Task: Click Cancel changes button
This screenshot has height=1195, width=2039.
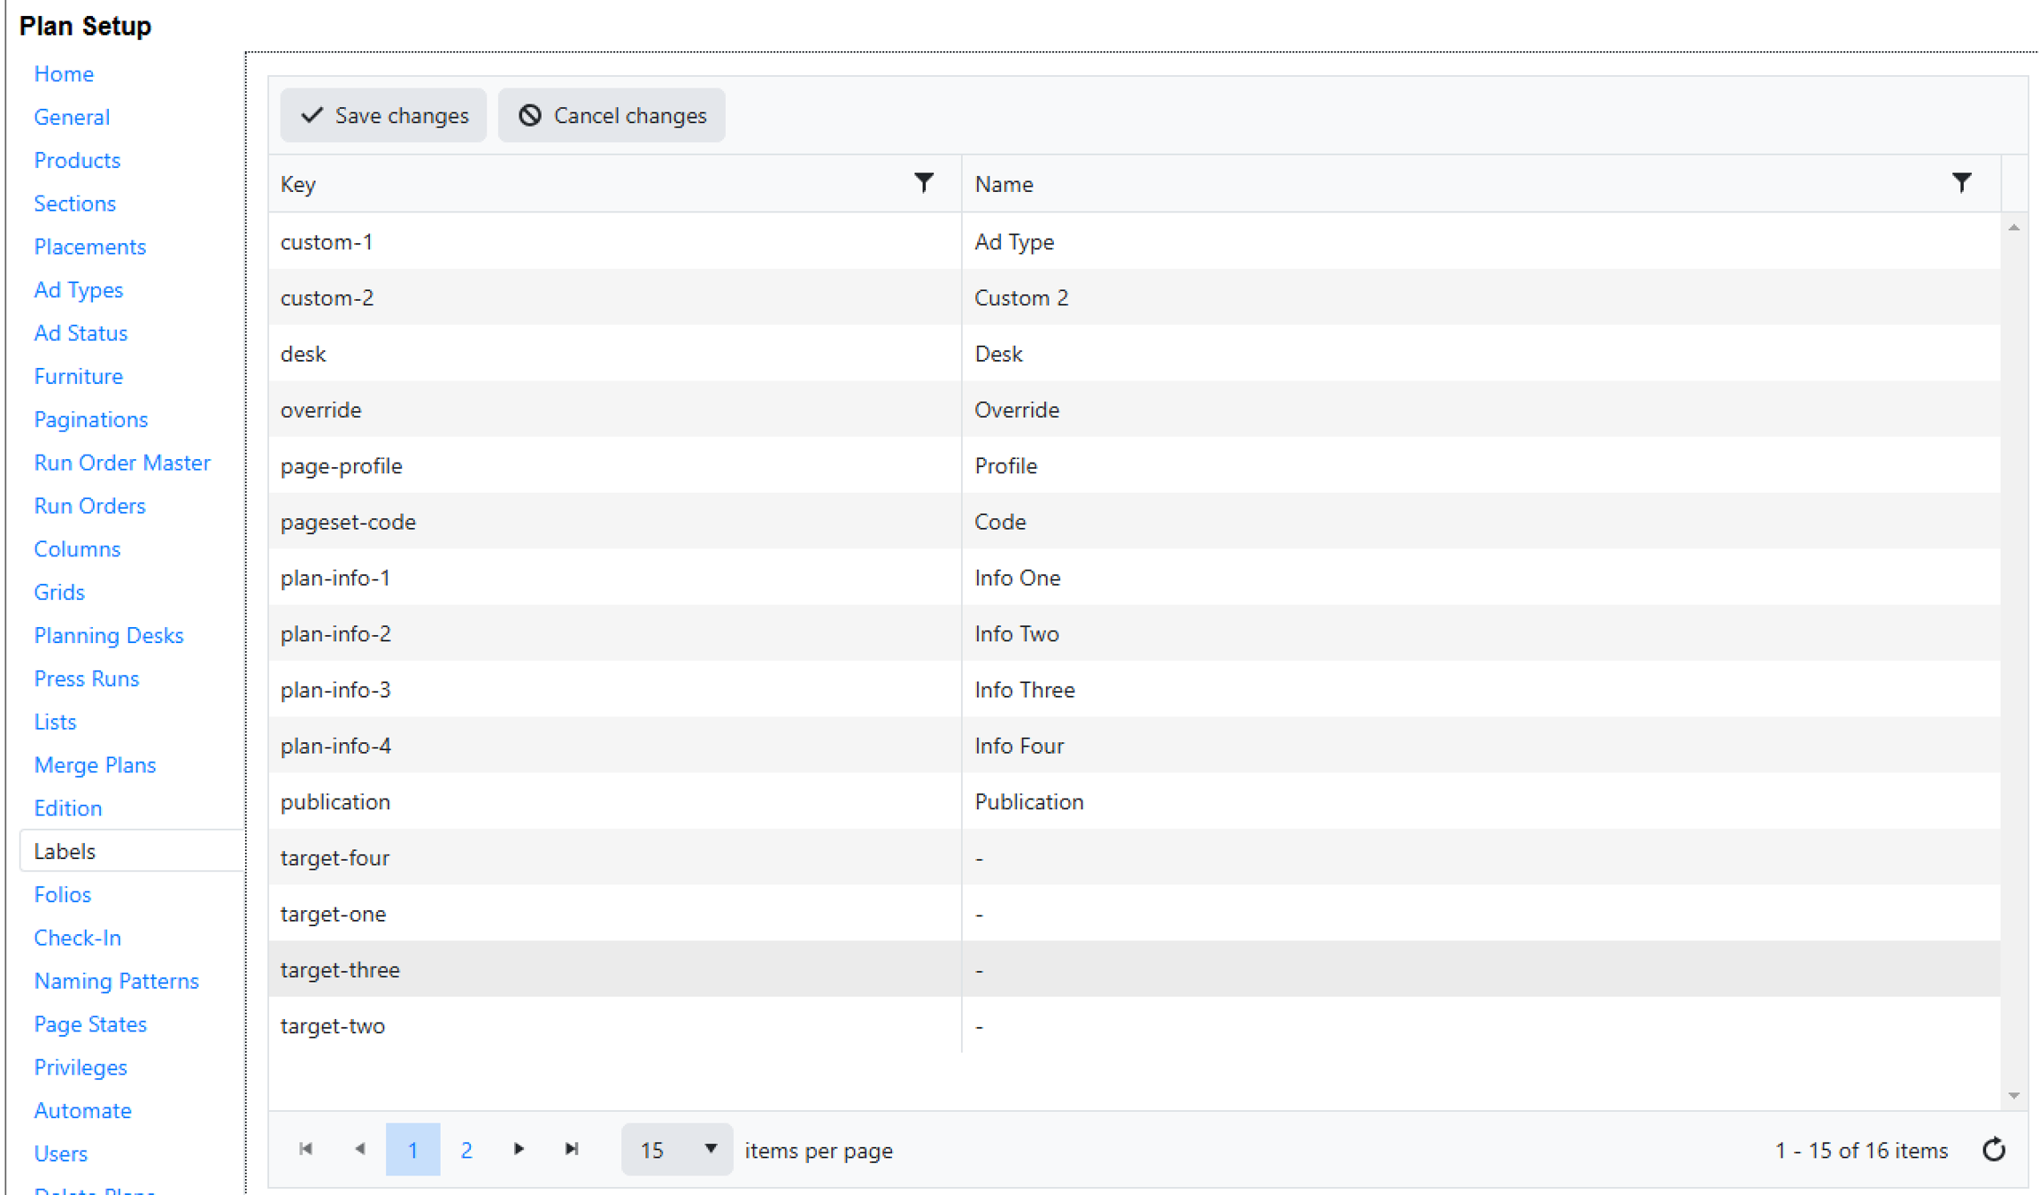Action: (612, 116)
